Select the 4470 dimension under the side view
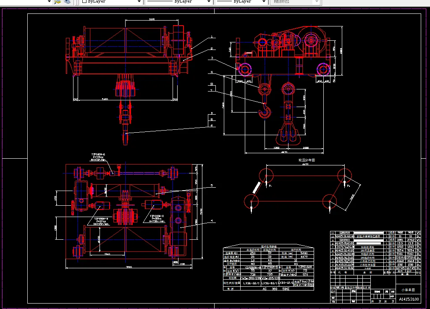Image resolution: width=430 pixels, height=309 pixels. click(x=284, y=152)
